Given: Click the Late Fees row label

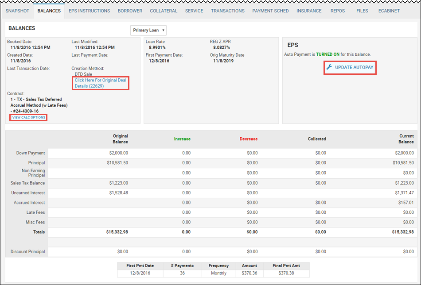Looking at the screenshot, I should 36,212.
